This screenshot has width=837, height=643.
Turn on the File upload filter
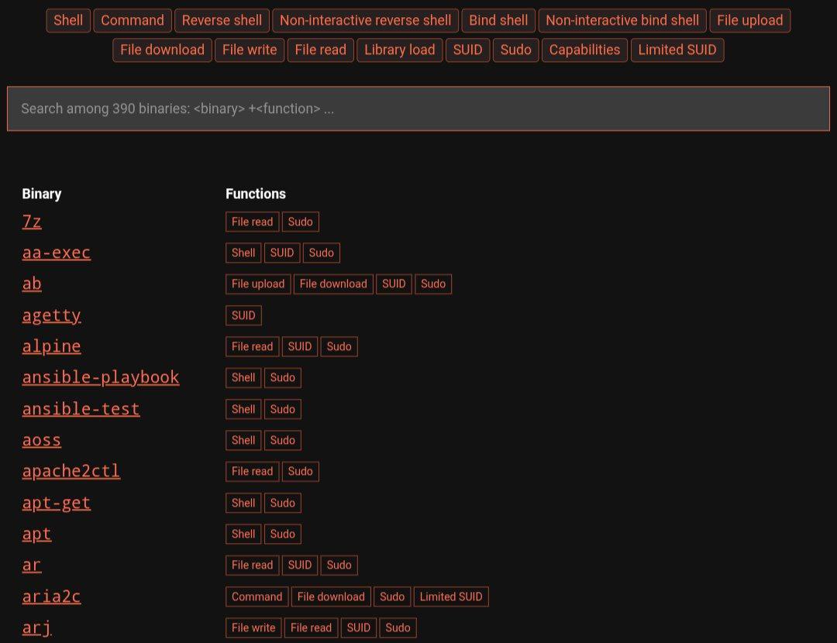[x=749, y=20]
